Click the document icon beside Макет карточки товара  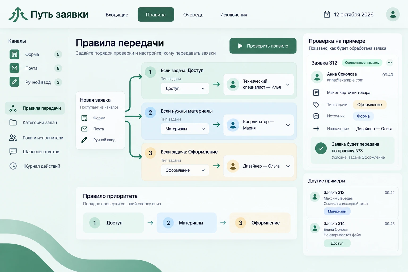316,92
